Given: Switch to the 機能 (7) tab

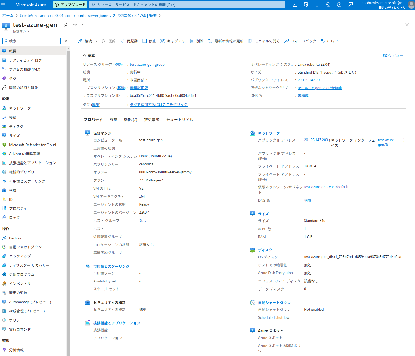Looking at the screenshot, I should (x=130, y=120).
